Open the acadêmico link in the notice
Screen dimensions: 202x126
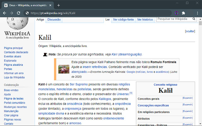tap(162, 72)
